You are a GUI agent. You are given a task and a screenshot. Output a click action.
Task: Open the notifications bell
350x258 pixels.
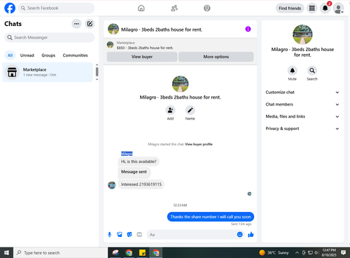(325, 8)
